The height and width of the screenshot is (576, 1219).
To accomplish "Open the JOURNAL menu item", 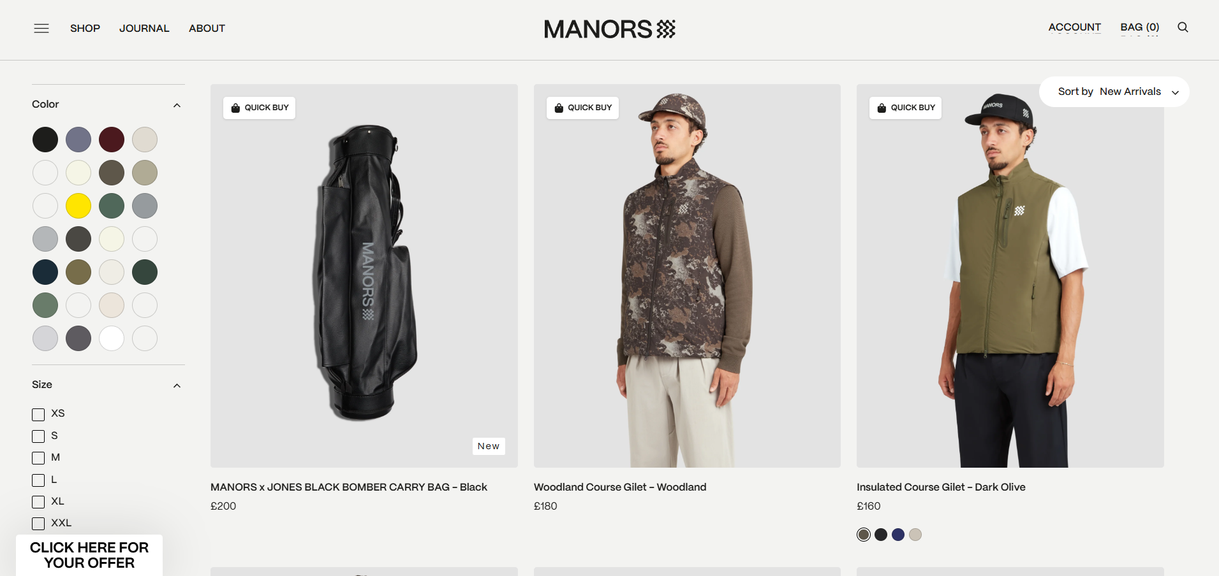I will coord(144,28).
